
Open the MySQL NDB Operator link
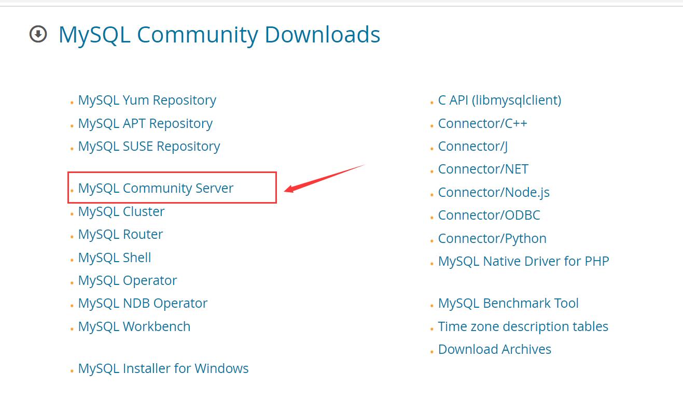[x=143, y=303]
